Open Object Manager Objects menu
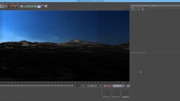The image size is (180, 101). click(145, 6)
